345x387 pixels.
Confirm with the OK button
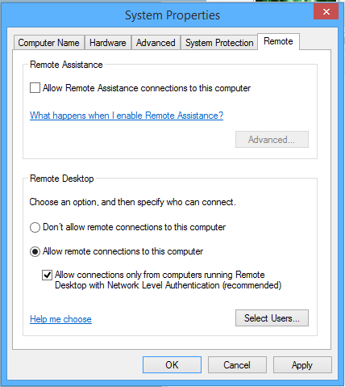(x=172, y=365)
